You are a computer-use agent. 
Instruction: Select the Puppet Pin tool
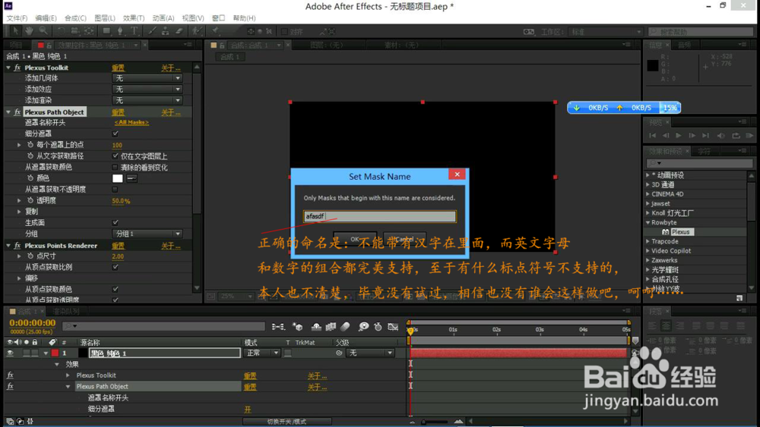[215, 31]
